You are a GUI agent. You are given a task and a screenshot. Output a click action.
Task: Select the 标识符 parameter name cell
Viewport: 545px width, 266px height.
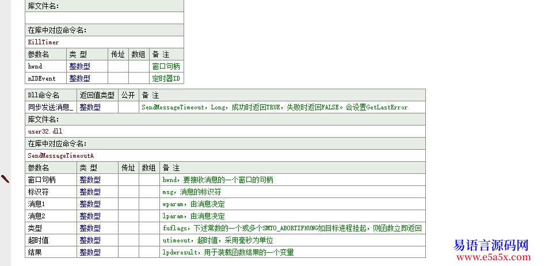[x=51, y=192]
